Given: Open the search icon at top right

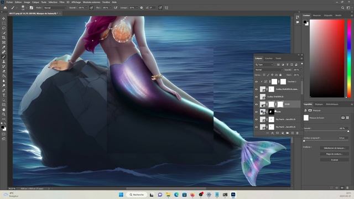Looking at the screenshot, I should (x=342, y=8).
